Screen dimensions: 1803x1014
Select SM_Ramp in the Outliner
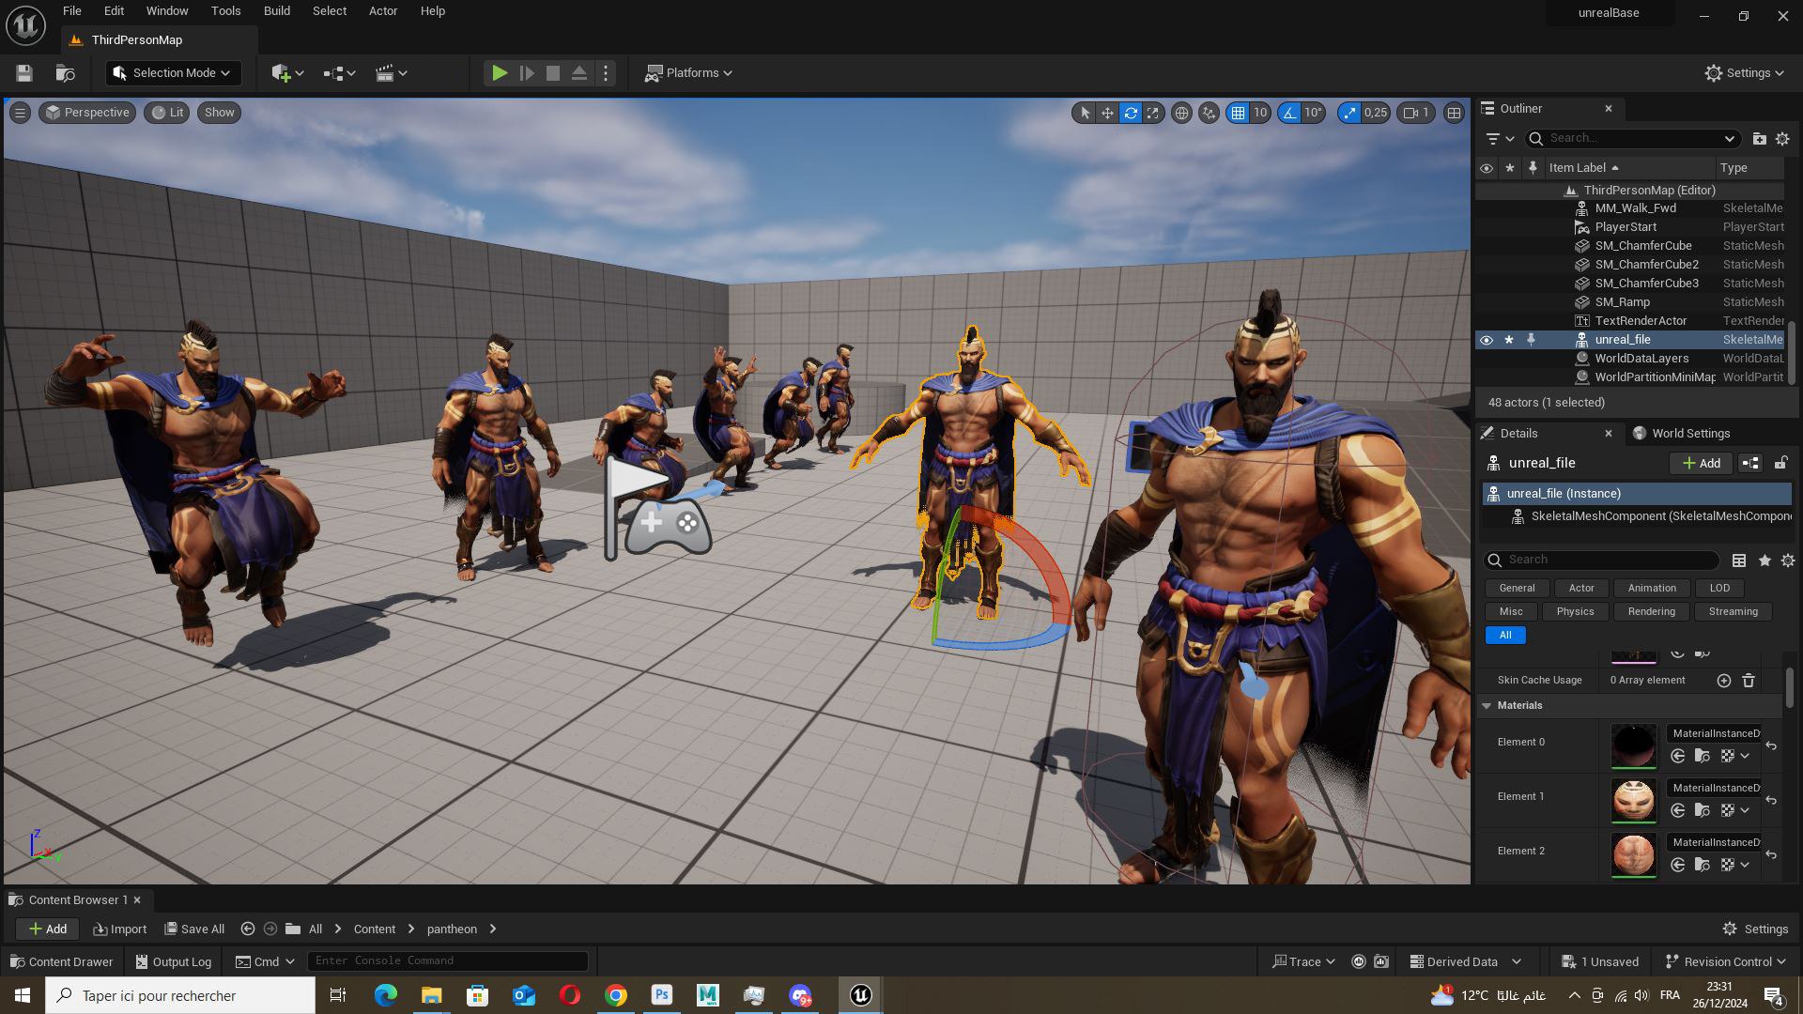(1622, 302)
